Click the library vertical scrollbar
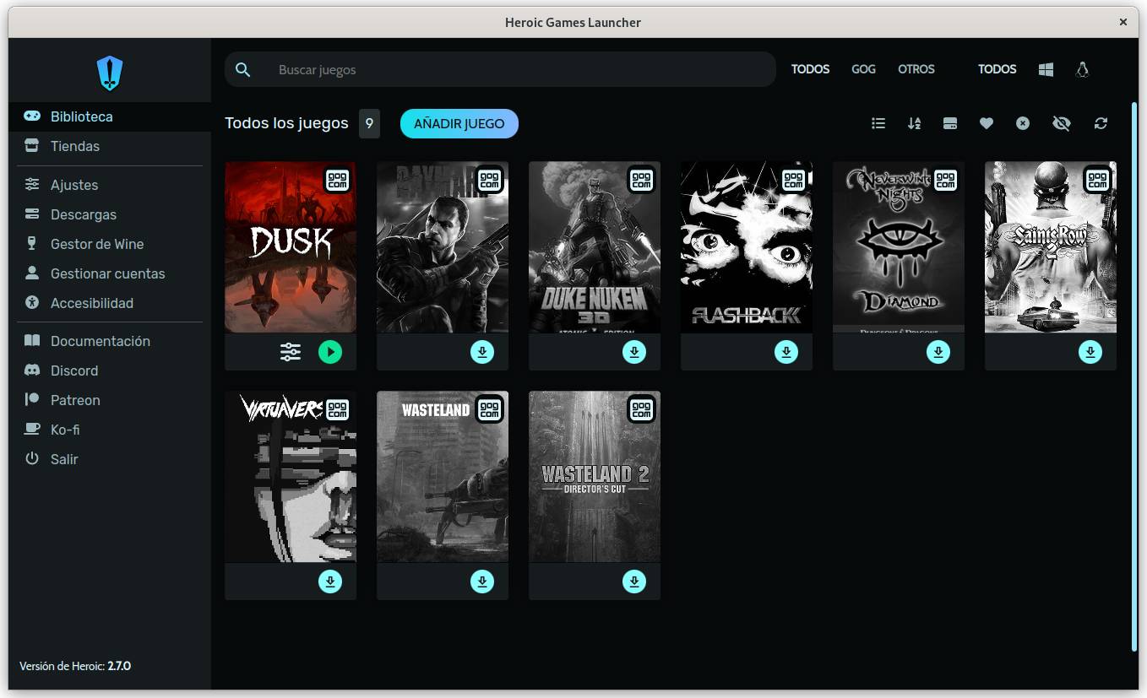 [x=1134, y=376]
